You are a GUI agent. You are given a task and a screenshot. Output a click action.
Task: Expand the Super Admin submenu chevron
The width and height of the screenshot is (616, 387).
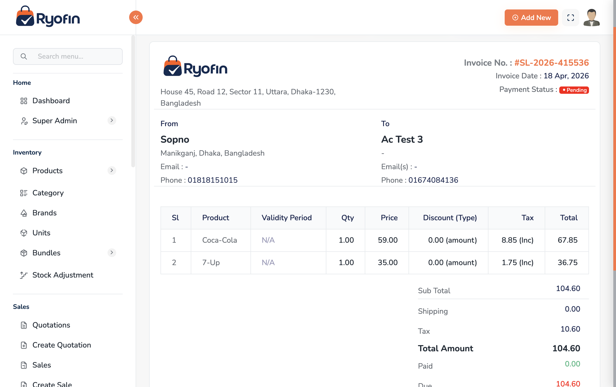coord(112,120)
